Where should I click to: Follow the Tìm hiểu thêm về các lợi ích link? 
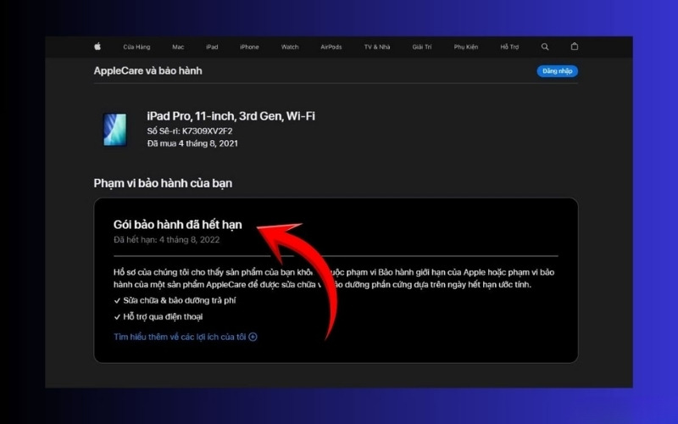pyautogui.click(x=180, y=337)
